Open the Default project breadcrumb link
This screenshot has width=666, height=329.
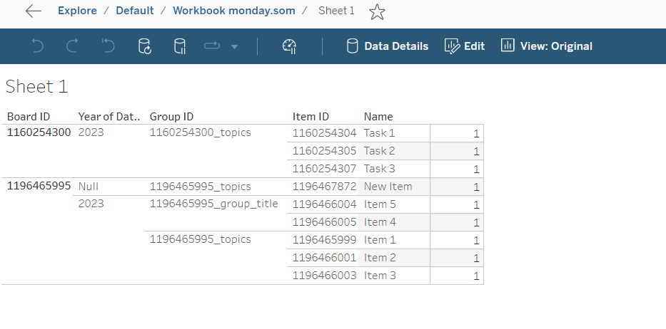pos(135,11)
